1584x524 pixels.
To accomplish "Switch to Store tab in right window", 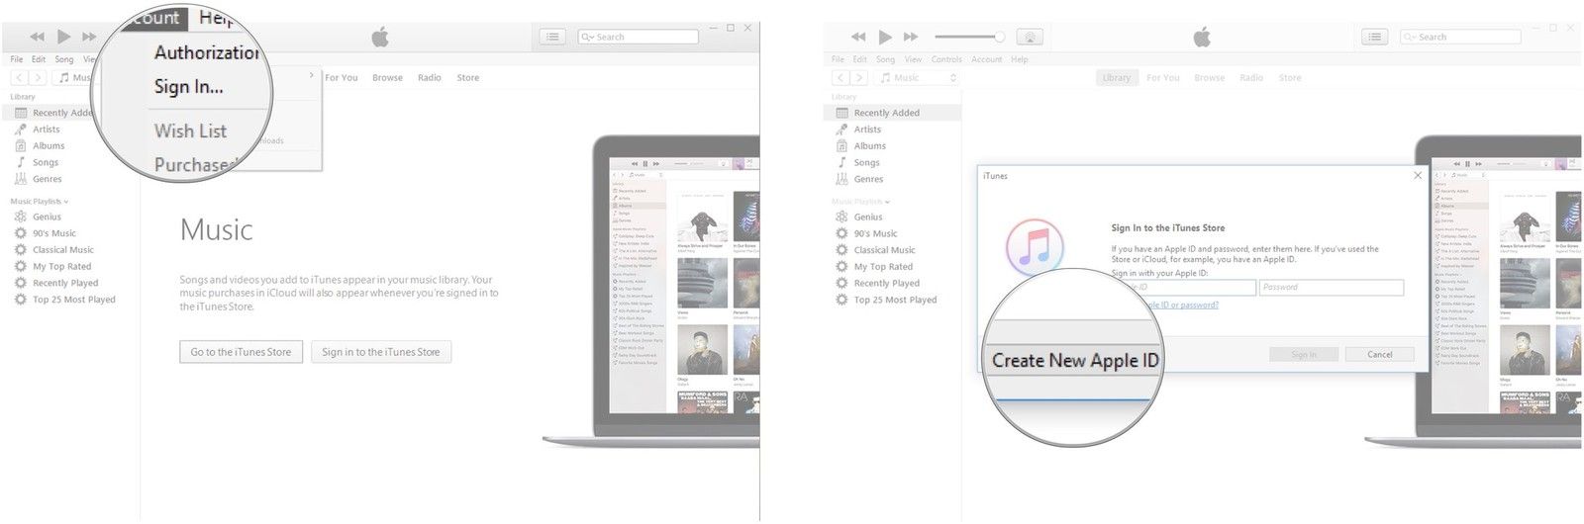I will click(x=1290, y=77).
